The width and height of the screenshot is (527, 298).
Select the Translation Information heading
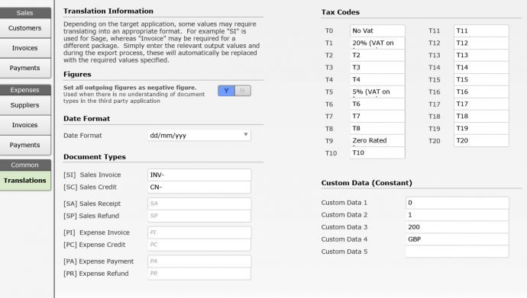pyautogui.click(x=108, y=11)
